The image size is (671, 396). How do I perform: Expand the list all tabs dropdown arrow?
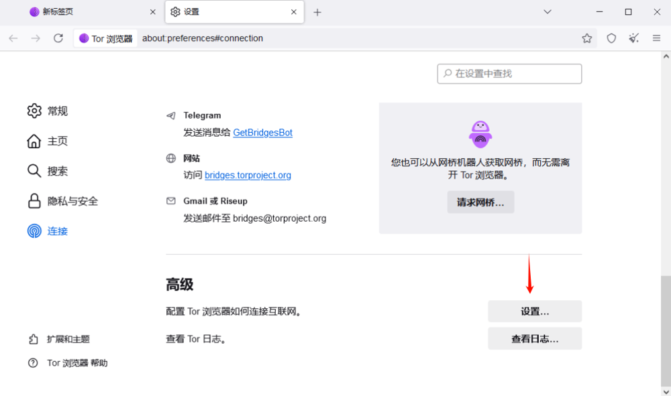pyautogui.click(x=548, y=12)
